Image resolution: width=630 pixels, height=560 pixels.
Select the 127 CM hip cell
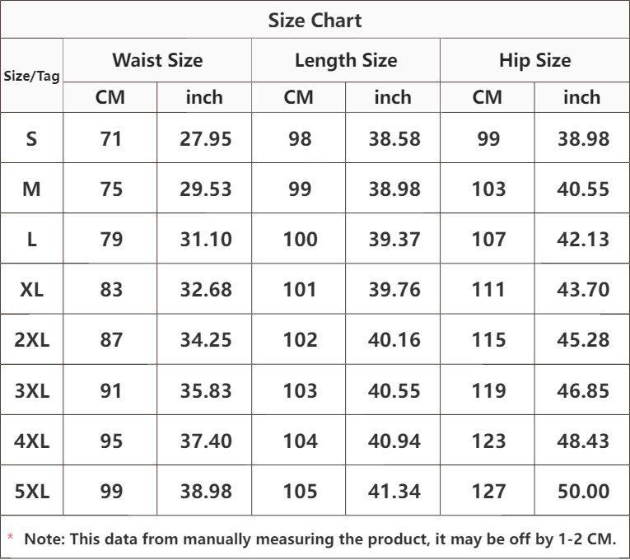click(488, 492)
